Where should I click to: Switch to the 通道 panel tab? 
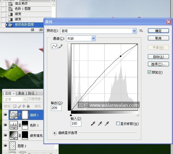coord(21,93)
